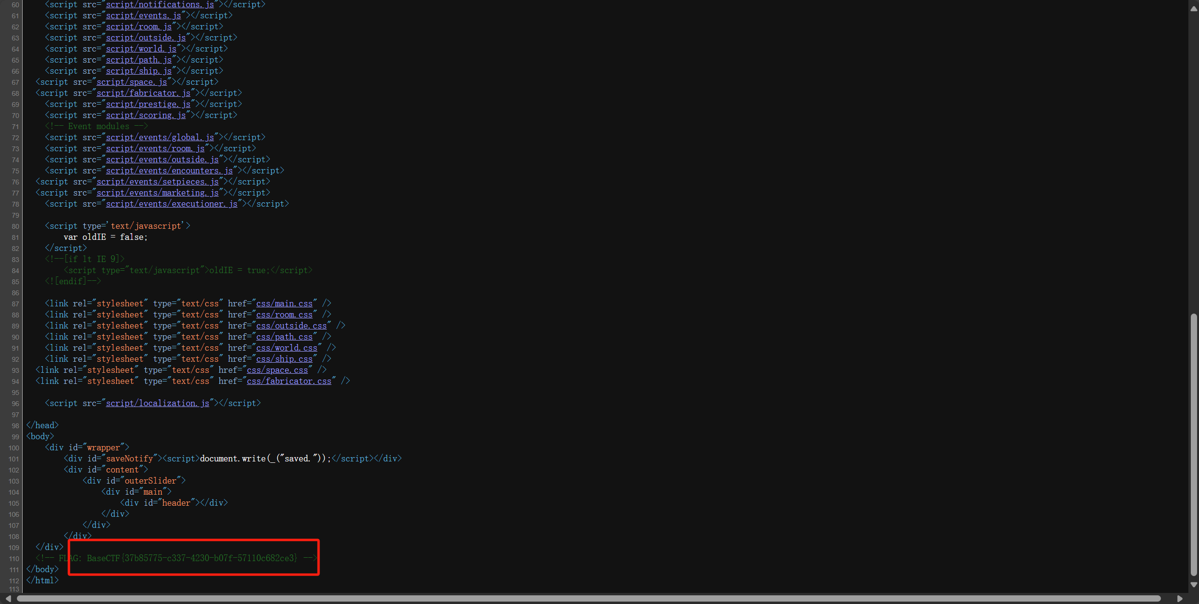Click the scroll up arrow on vertical scrollbar
Screen dimensions: 1199x604
coord(1193,8)
